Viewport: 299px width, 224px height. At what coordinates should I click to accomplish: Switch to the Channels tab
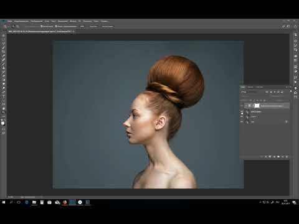coord(250,87)
